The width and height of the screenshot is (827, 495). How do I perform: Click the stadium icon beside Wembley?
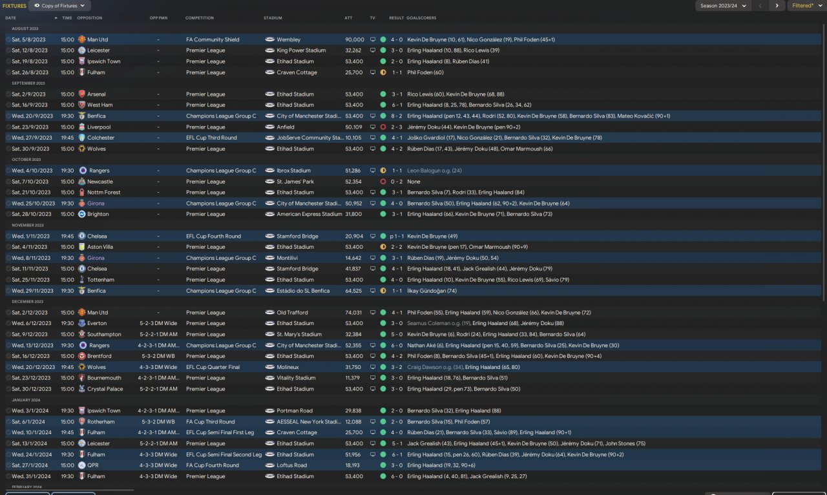click(x=269, y=39)
